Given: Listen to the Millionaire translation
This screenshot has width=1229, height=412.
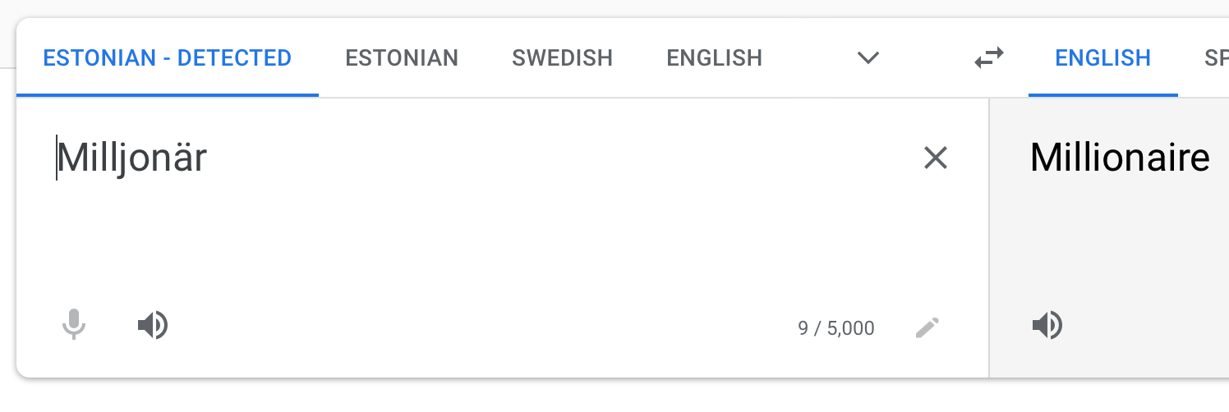Looking at the screenshot, I should (1047, 326).
